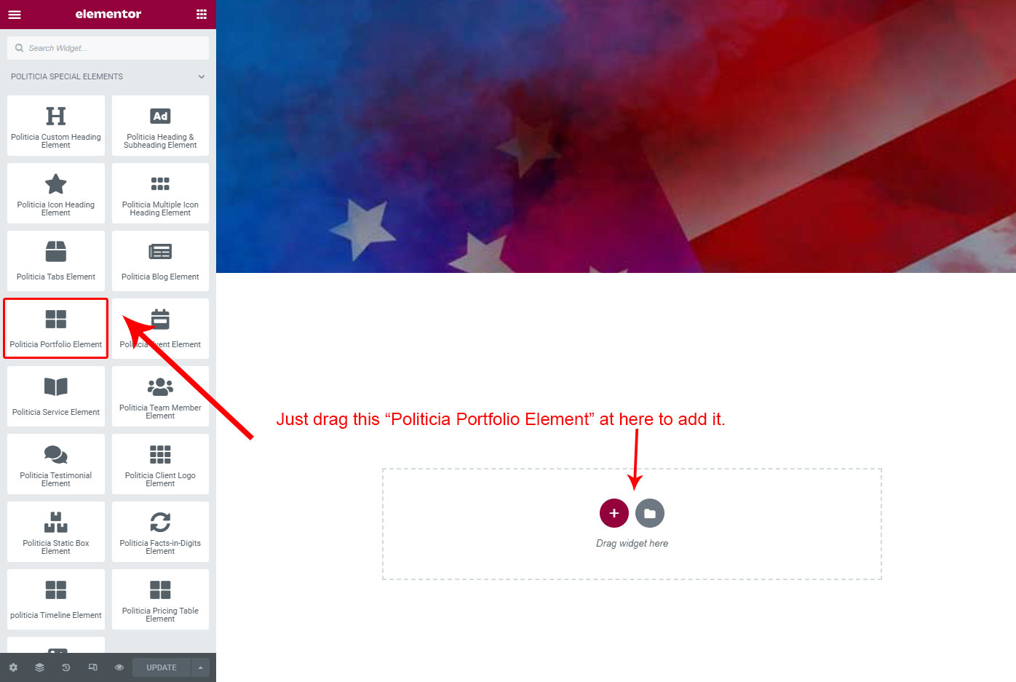
Task: Choose Politicia Facts-in-Digits Element widget
Action: pos(160,531)
